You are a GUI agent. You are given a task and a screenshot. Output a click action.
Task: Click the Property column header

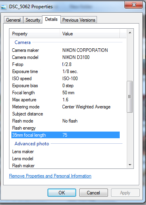pyautogui.click(x=35, y=34)
